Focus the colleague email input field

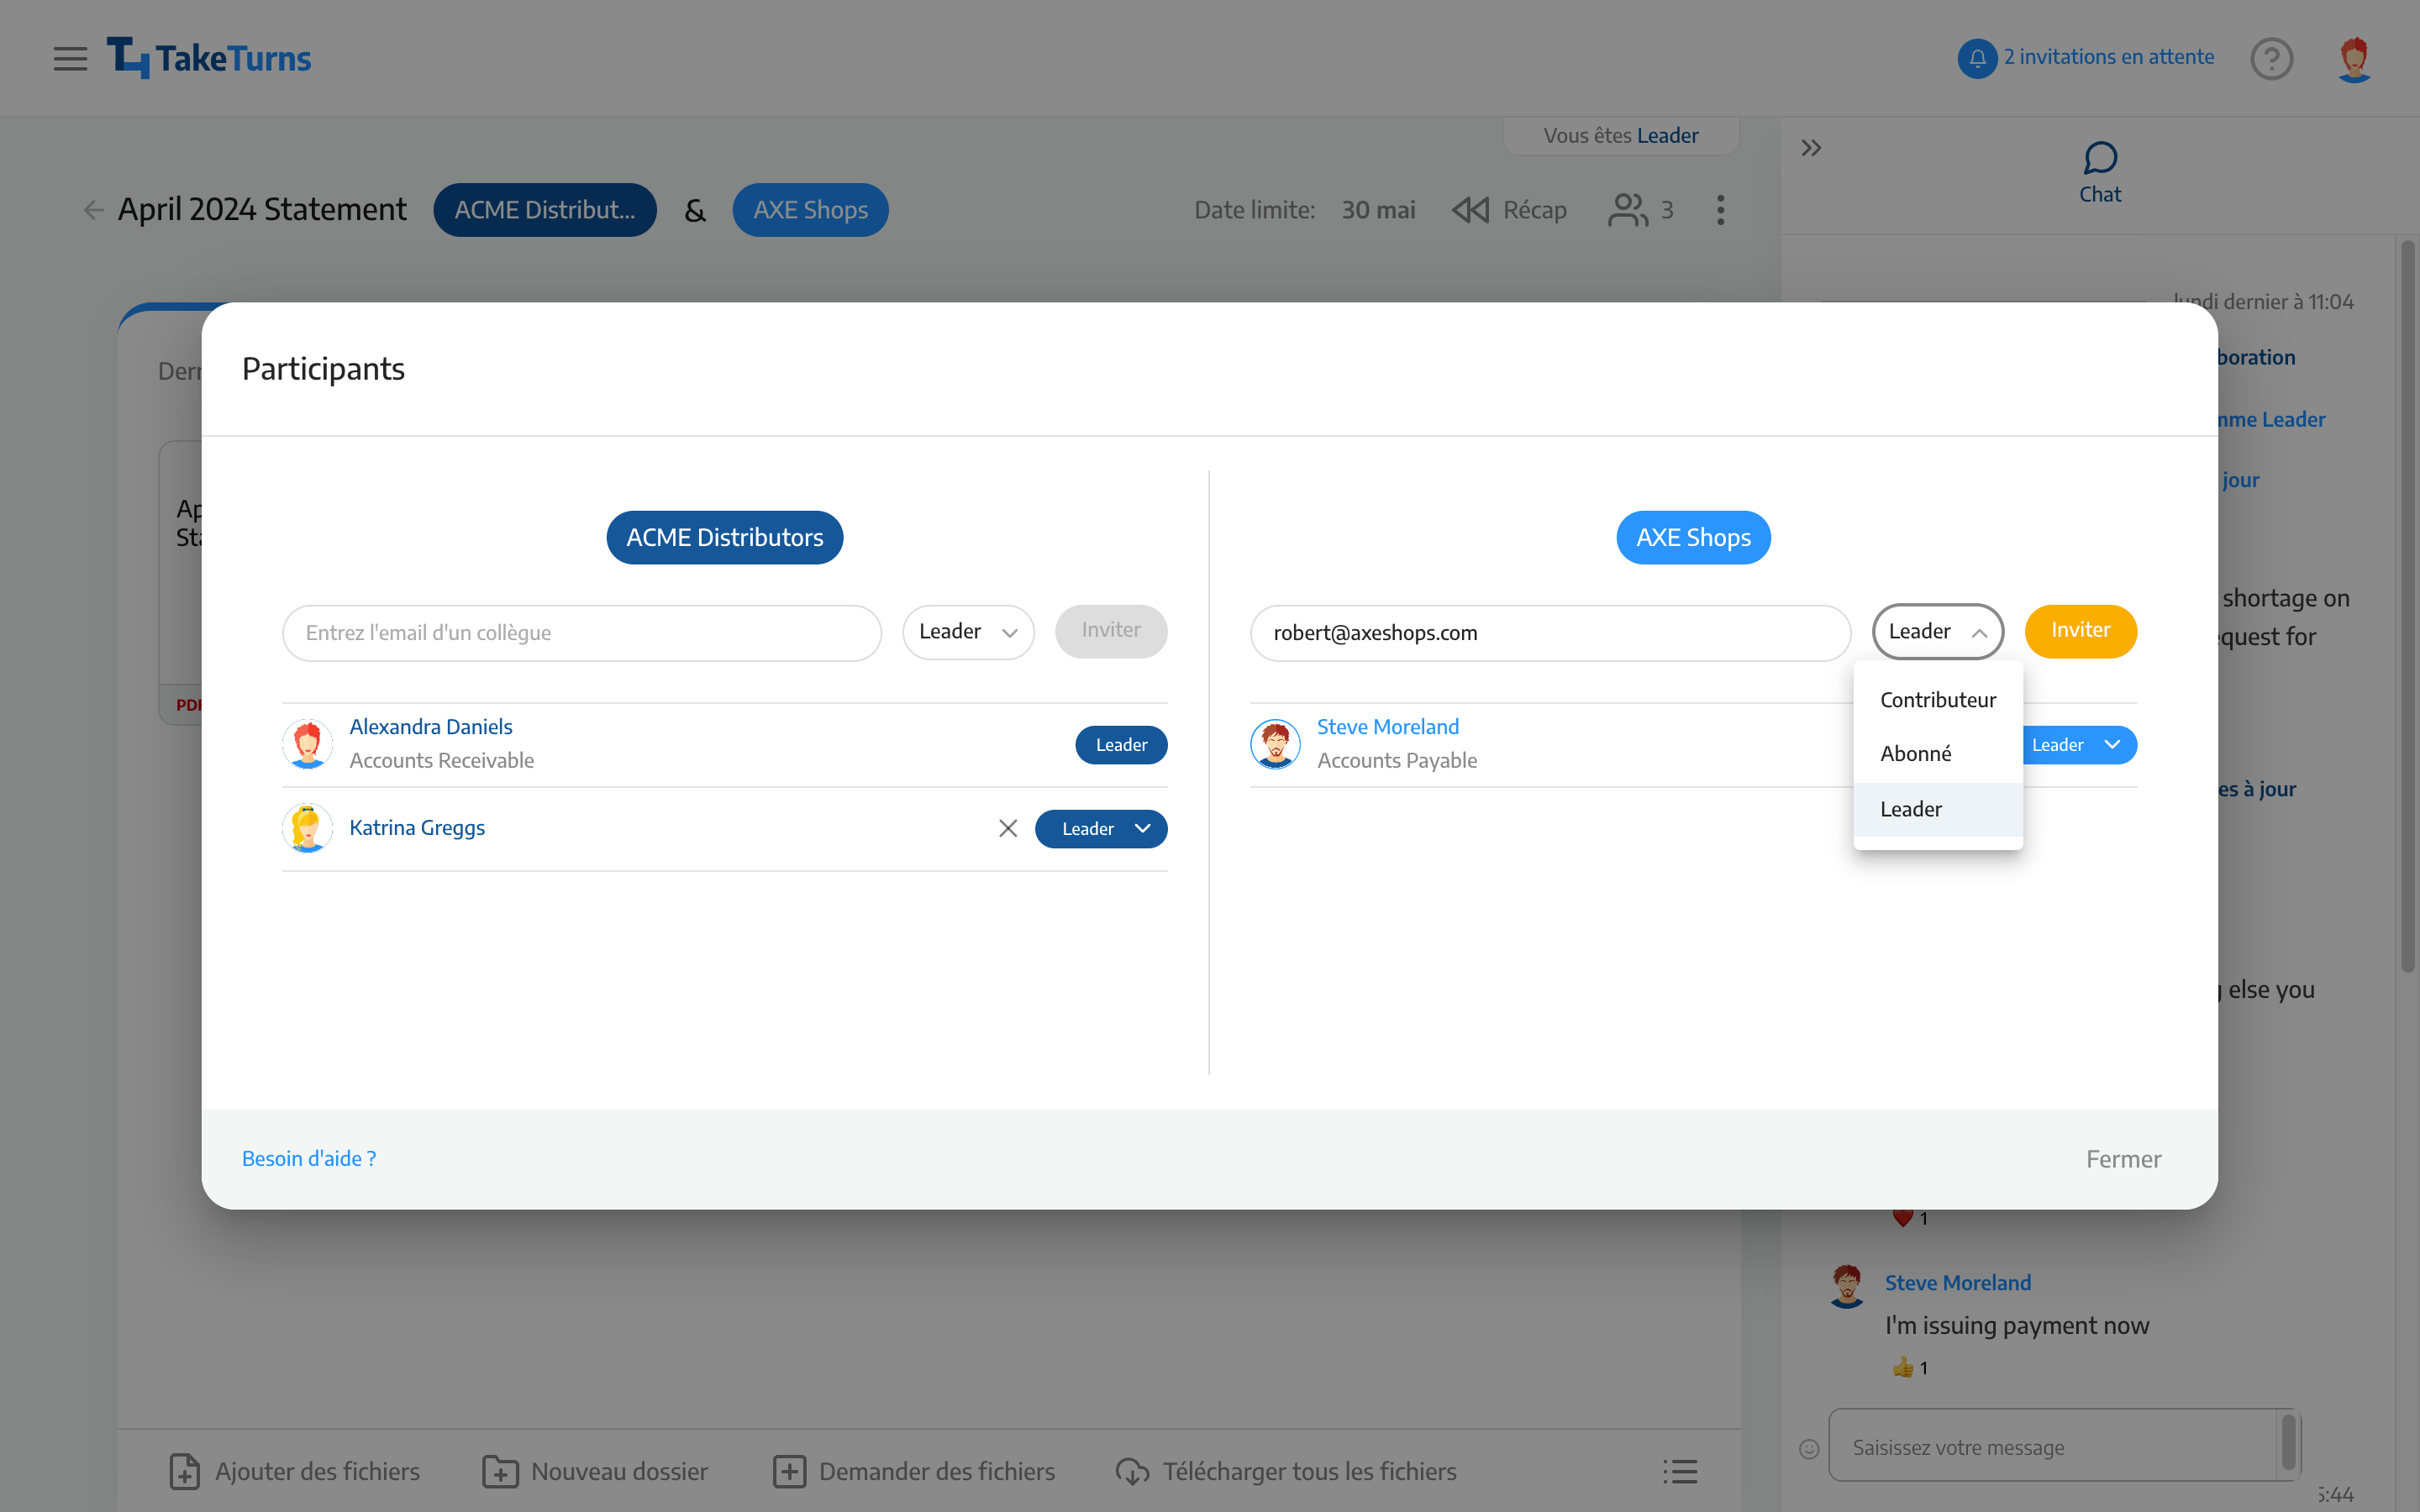coord(582,633)
